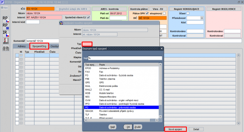This screenshot has width=244, height=132.
Task: Open the Spojení/Org. tab
Action: coord(39,46)
